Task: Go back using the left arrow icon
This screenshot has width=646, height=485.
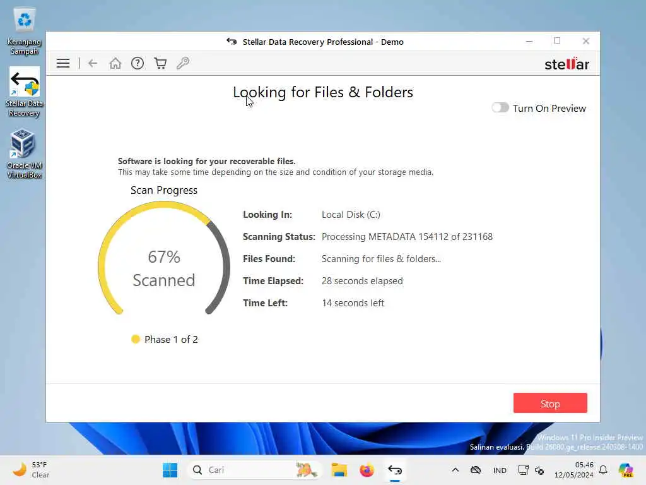Action: coord(93,63)
